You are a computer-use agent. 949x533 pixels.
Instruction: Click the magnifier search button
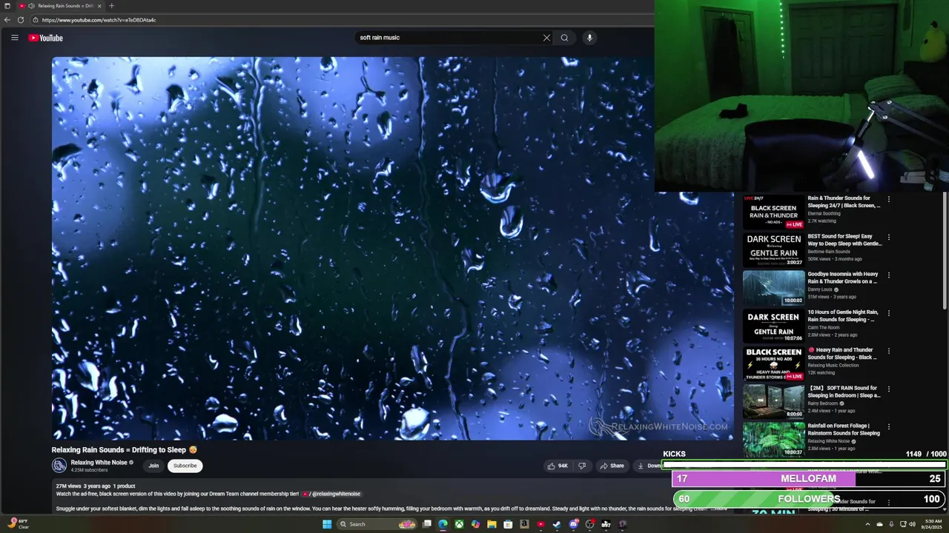tap(564, 38)
